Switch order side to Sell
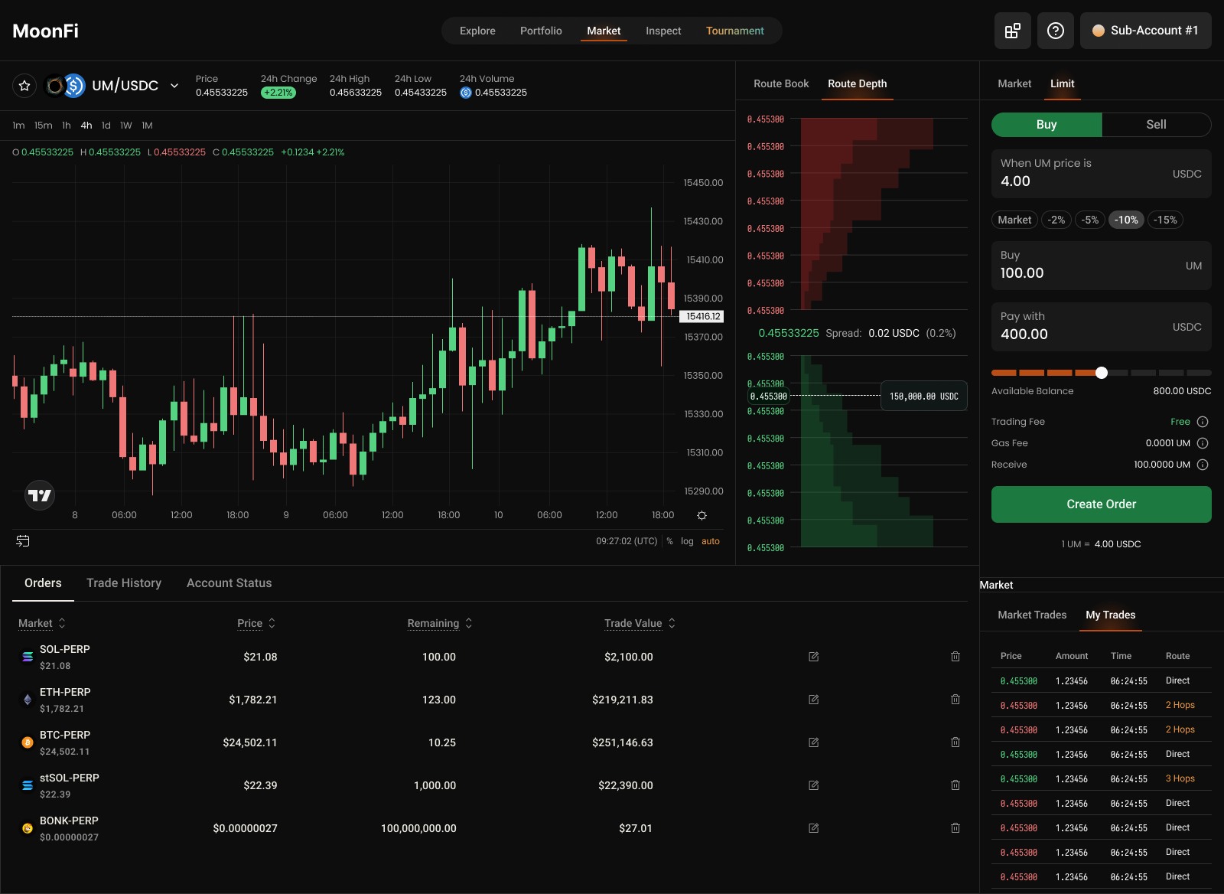Image resolution: width=1224 pixels, height=894 pixels. pos(1155,125)
